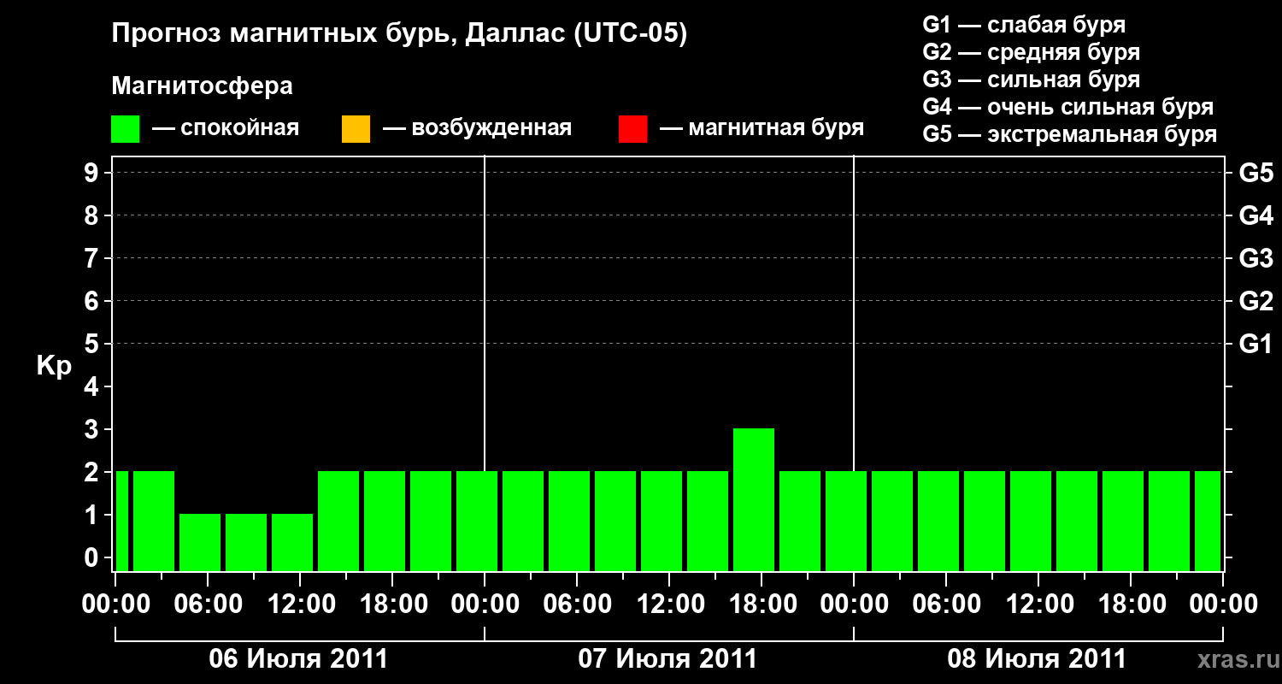This screenshot has height=684, width=1282.
Task: Click the red 'магнитная буря' legend swatch
Action: [633, 129]
